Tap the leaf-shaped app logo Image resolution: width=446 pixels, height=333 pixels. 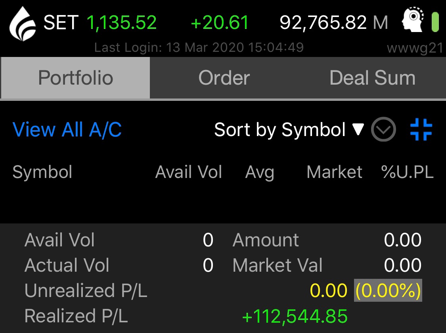point(23,24)
